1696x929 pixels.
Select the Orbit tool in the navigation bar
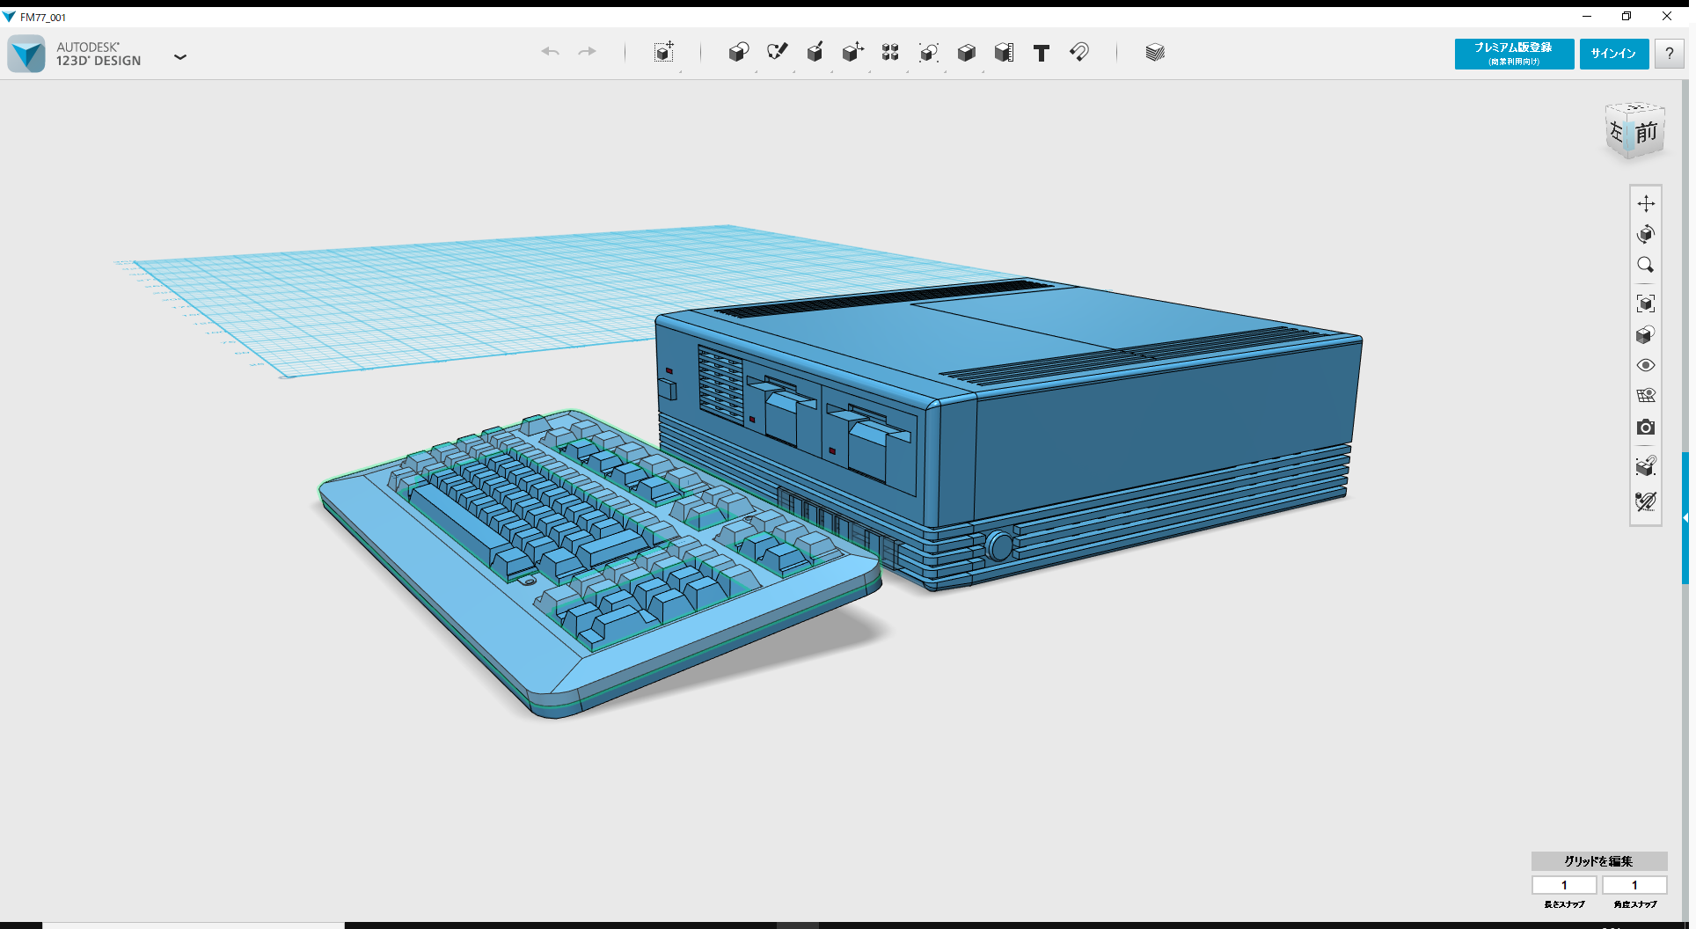pos(1646,234)
